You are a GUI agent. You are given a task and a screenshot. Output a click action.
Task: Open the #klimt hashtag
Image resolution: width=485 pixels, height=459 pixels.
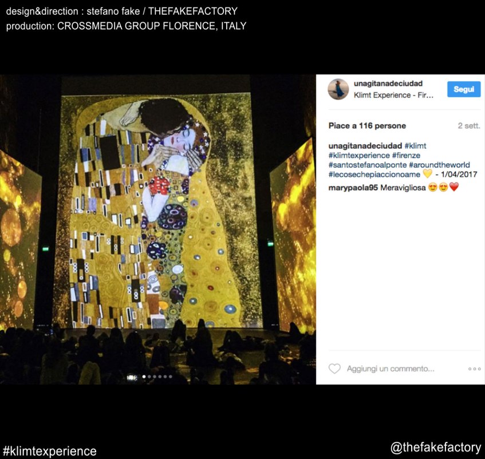tap(415, 145)
